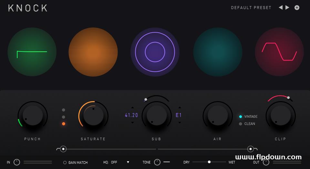Enable the Gain Match option
310x169 pixels.
[75, 163]
